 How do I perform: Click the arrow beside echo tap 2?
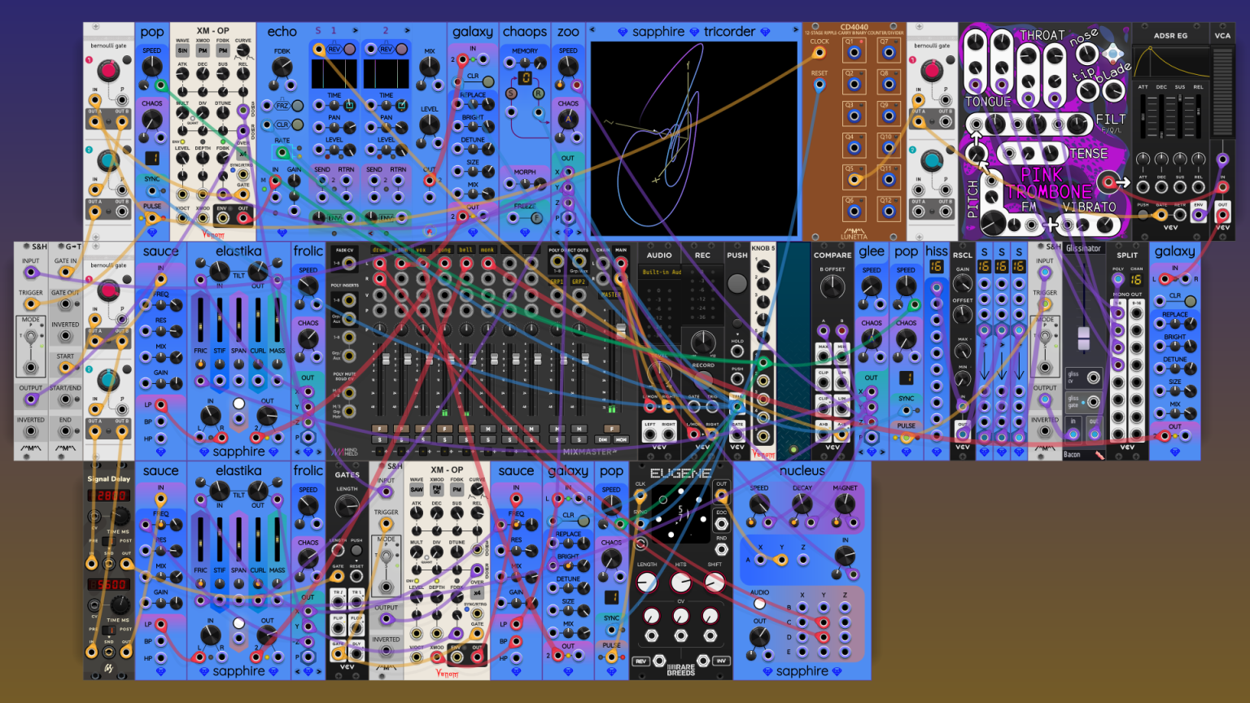point(407,31)
